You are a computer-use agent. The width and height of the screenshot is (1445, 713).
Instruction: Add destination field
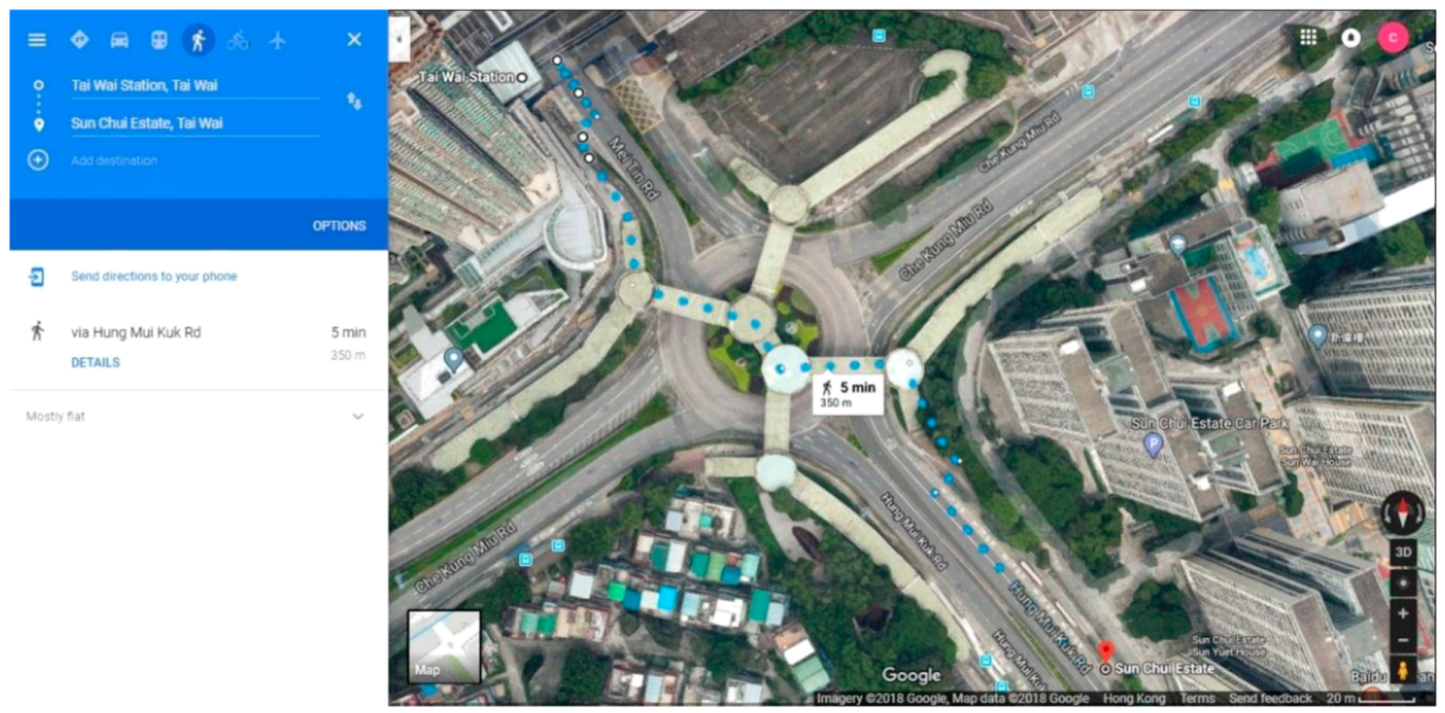click(x=114, y=160)
